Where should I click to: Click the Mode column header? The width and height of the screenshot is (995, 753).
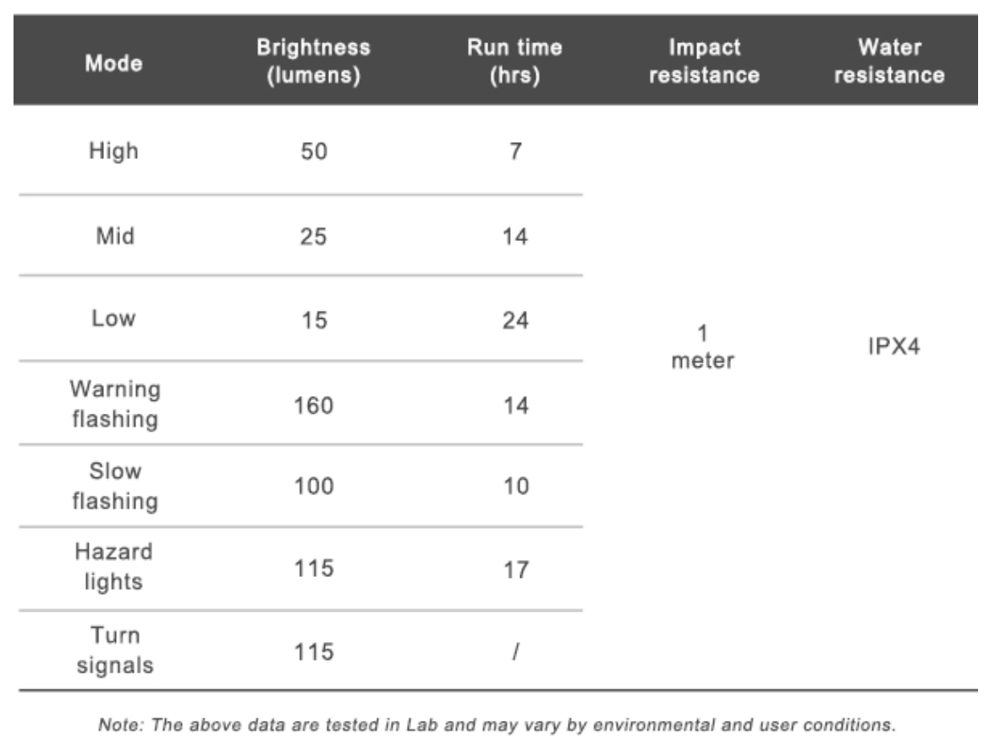pyautogui.click(x=113, y=63)
